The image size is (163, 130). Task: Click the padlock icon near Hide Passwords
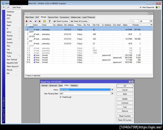pyautogui.click(x=159, y=7)
